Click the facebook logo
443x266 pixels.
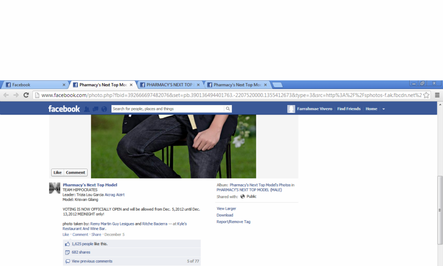pos(64,109)
